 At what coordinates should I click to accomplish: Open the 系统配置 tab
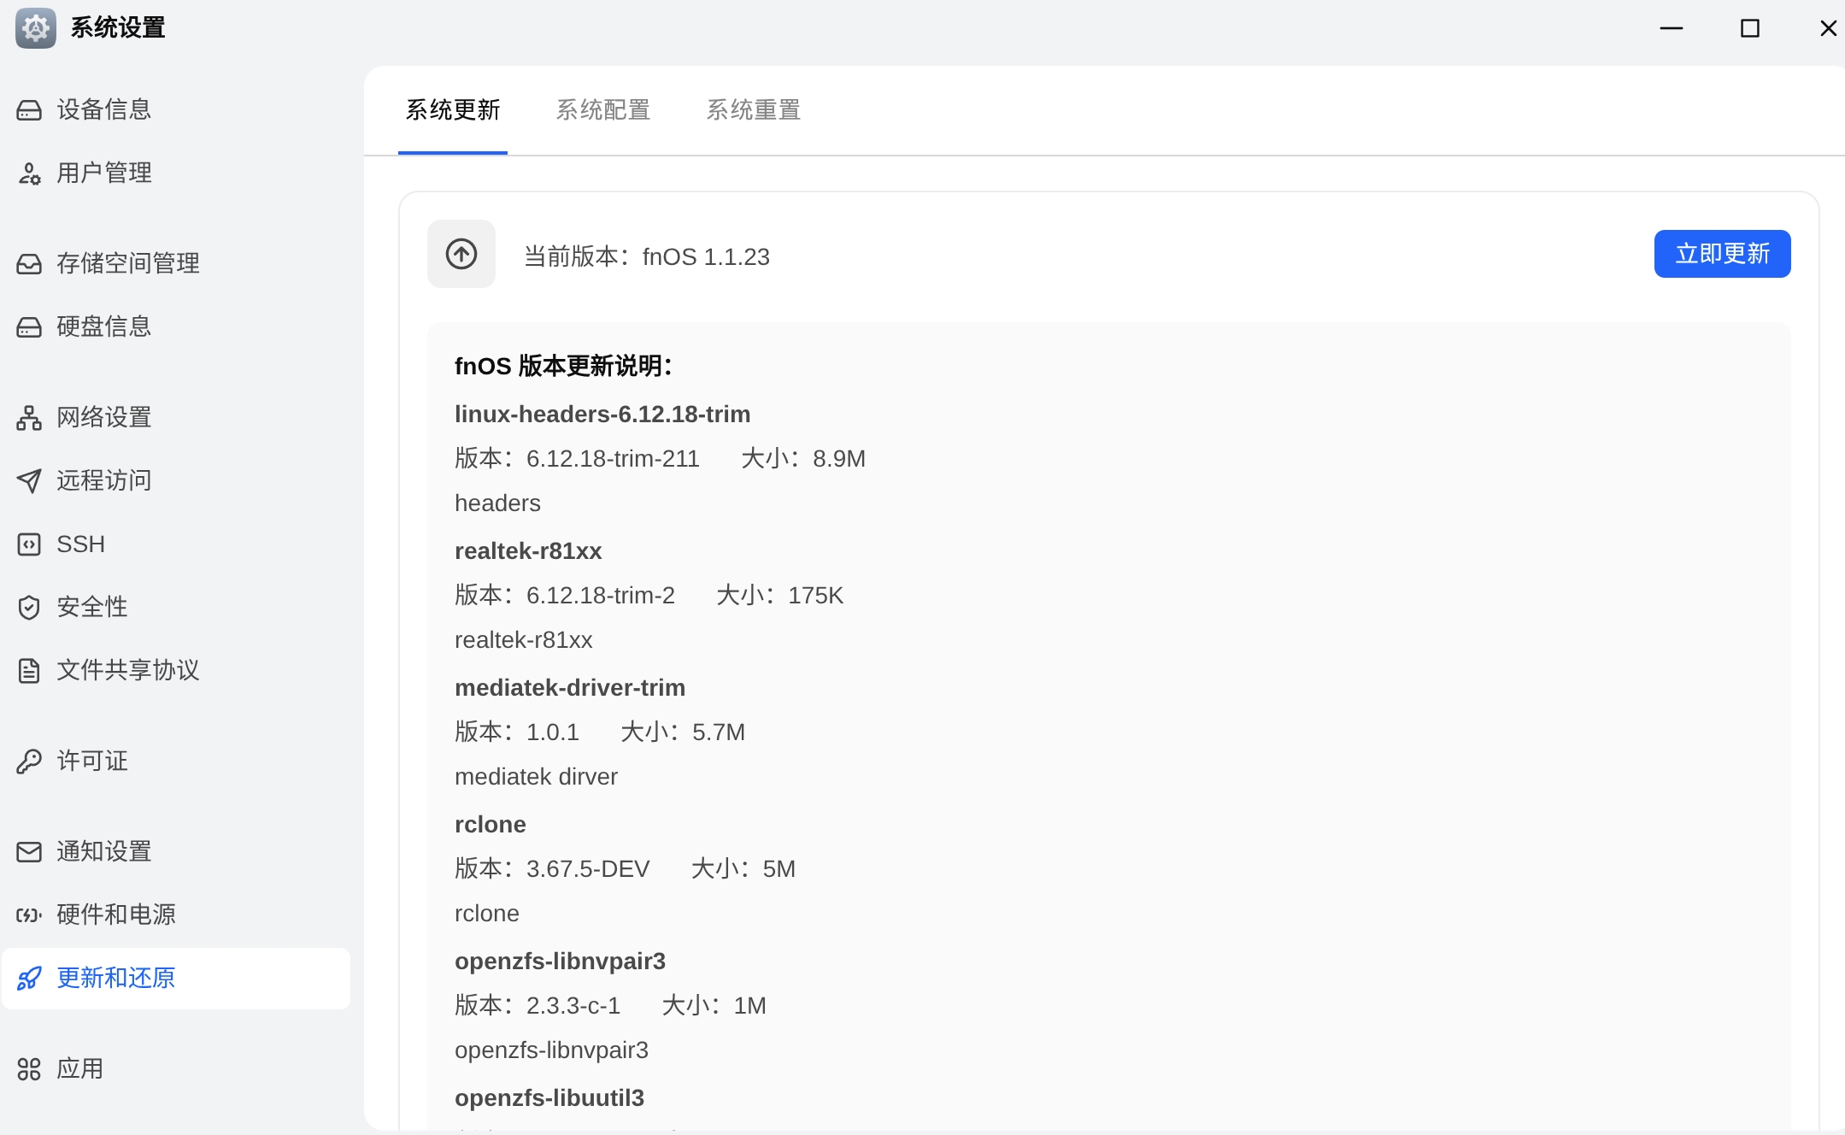(x=603, y=110)
